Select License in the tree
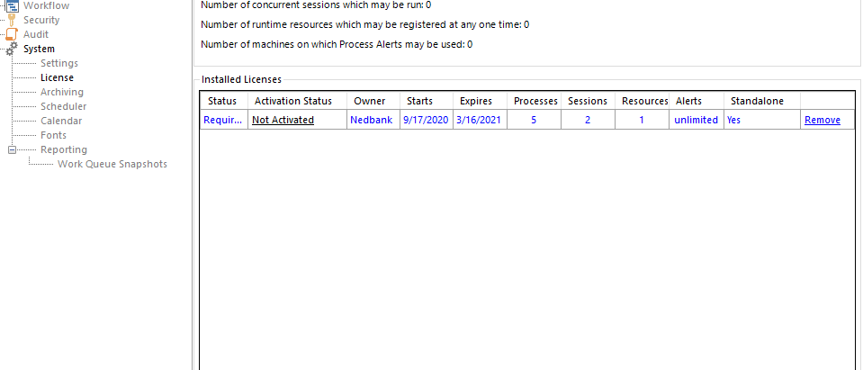The height and width of the screenshot is (370, 863). [x=58, y=77]
